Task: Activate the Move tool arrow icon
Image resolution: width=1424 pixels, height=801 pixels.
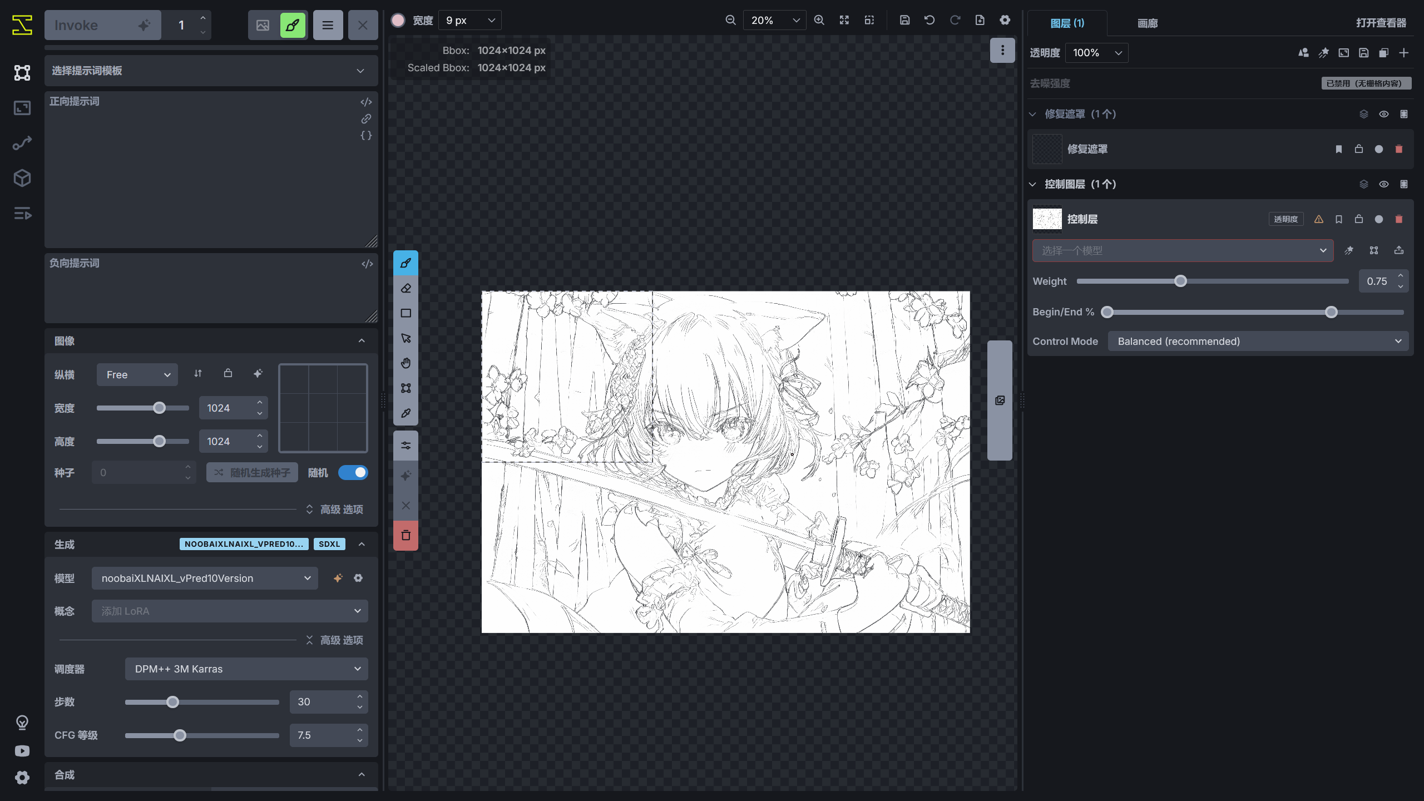Action: 406,338
